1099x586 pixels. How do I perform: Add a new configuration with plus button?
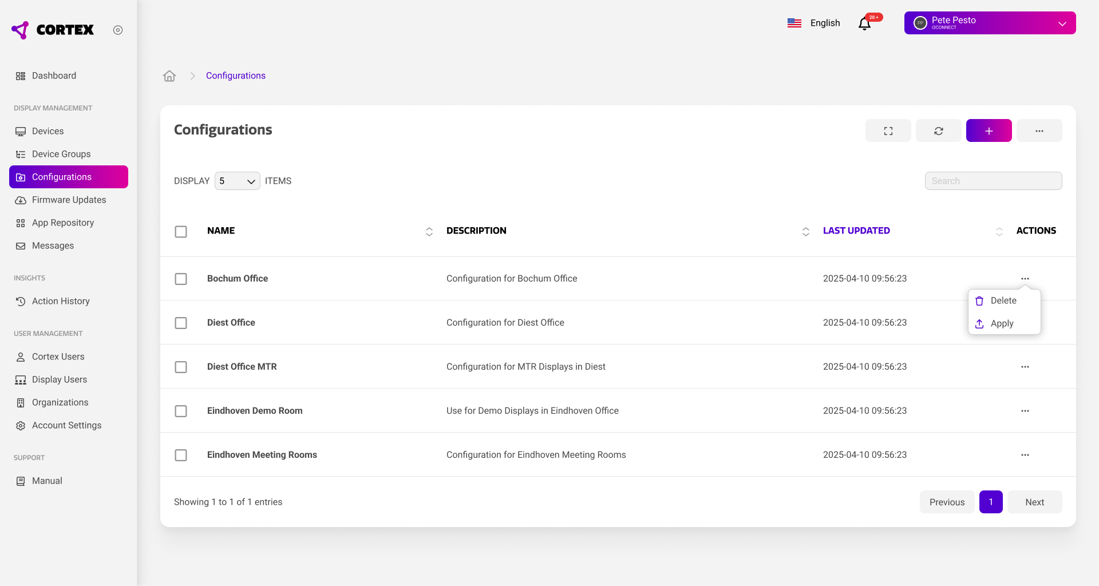(989, 131)
